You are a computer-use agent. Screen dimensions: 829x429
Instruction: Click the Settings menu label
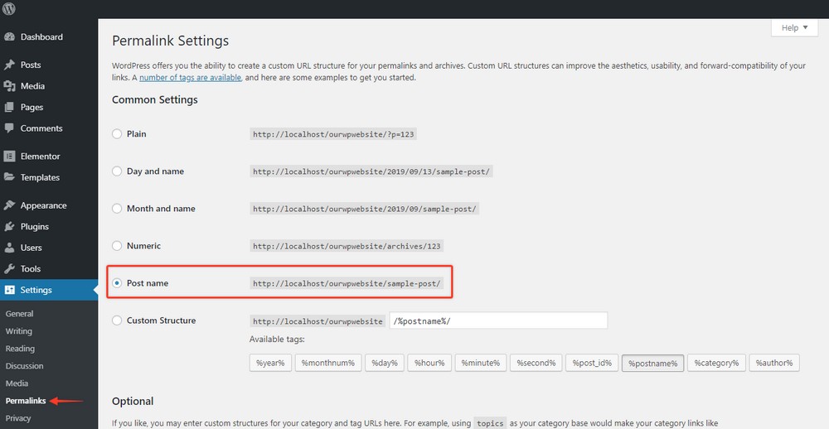[36, 290]
